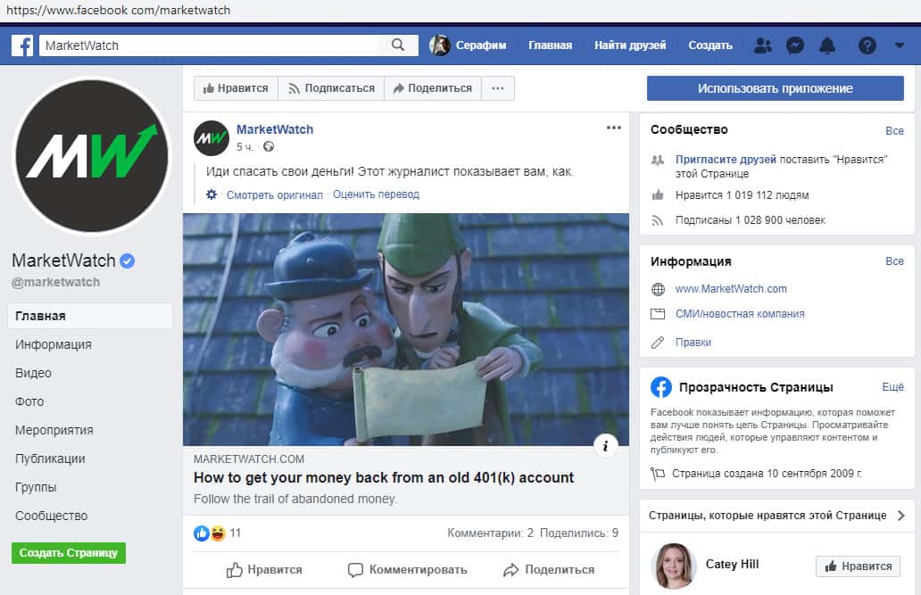This screenshot has height=595, width=921.
Task: Select the Главная tab in the left sidebar
Action: tap(90, 316)
